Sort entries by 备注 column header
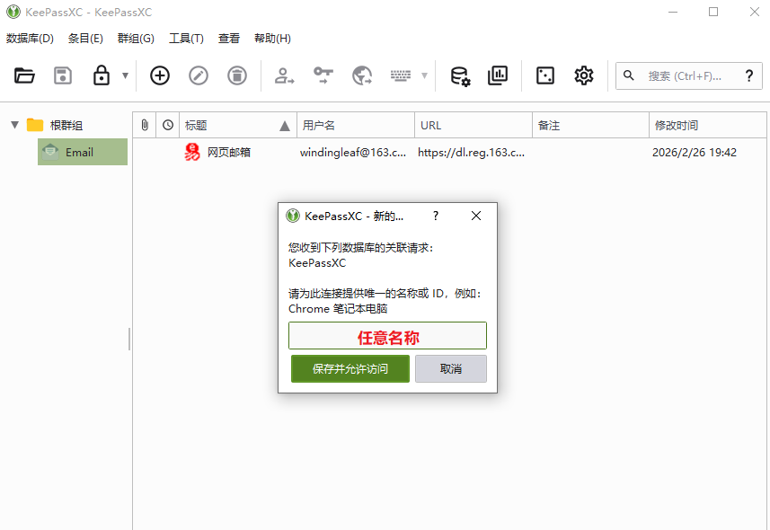 [591, 125]
